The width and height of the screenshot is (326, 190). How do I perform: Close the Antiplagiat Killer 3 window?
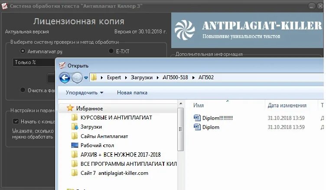click(320, 6)
